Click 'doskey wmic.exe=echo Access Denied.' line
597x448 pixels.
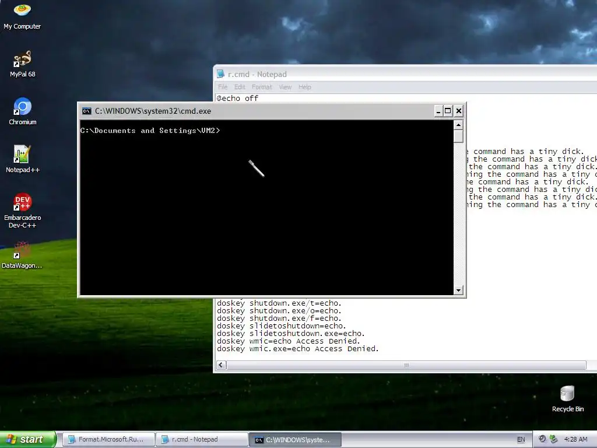[x=298, y=349]
